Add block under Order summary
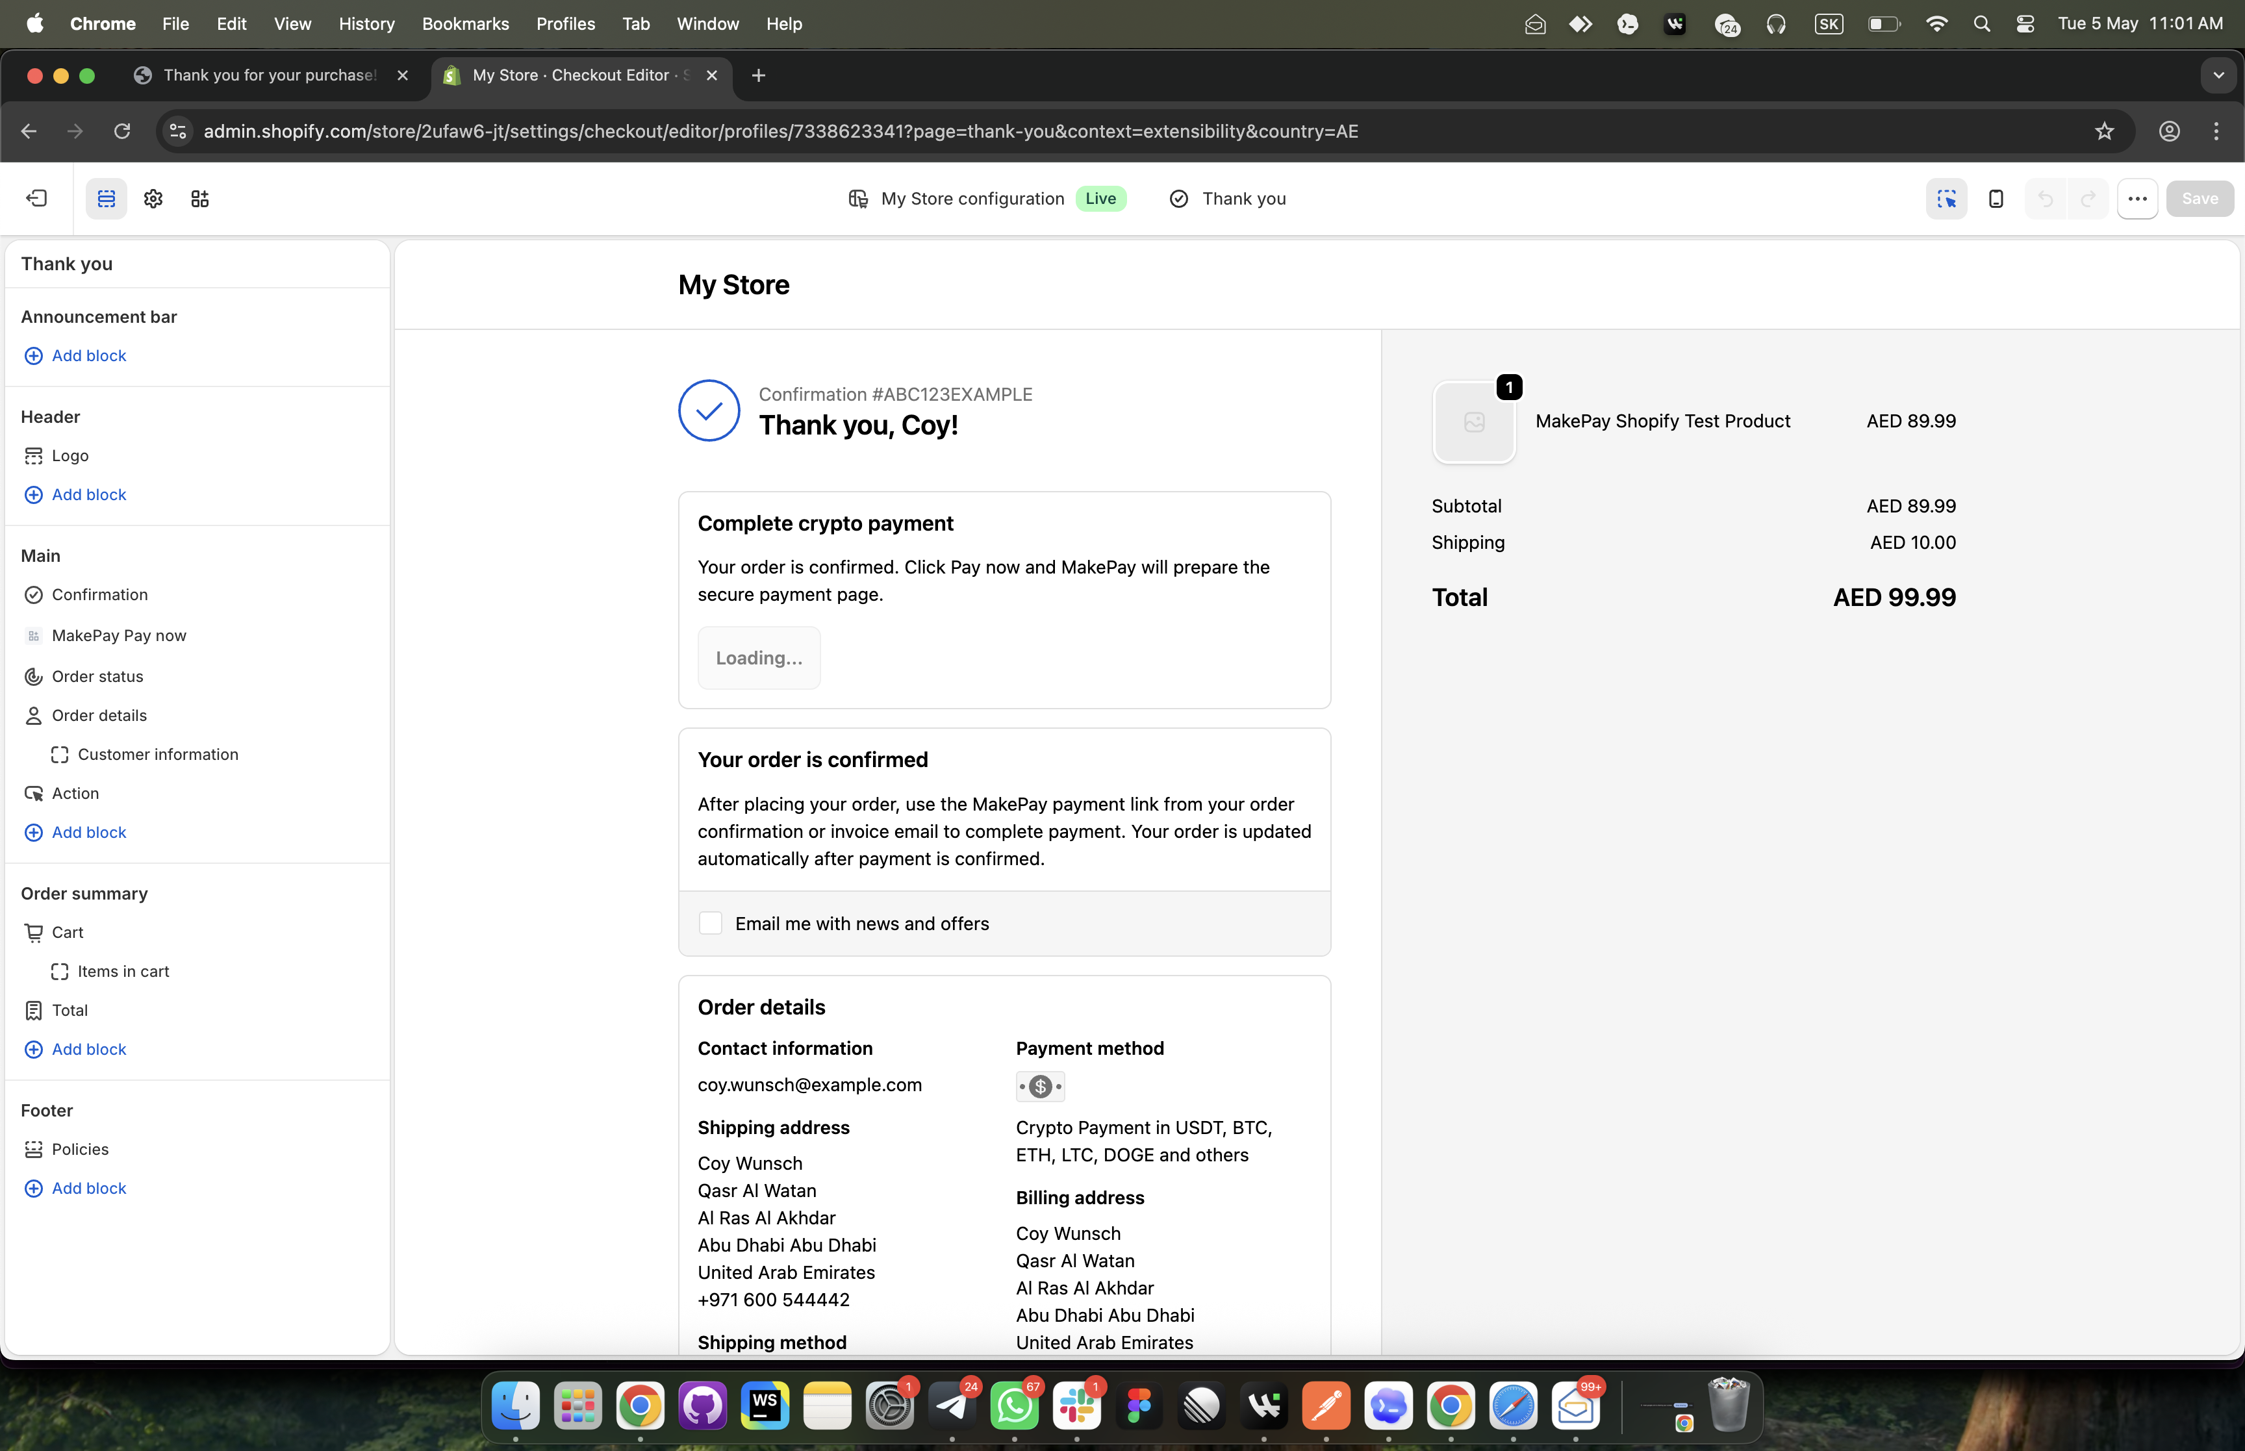2245x1451 pixels. 75,1049
